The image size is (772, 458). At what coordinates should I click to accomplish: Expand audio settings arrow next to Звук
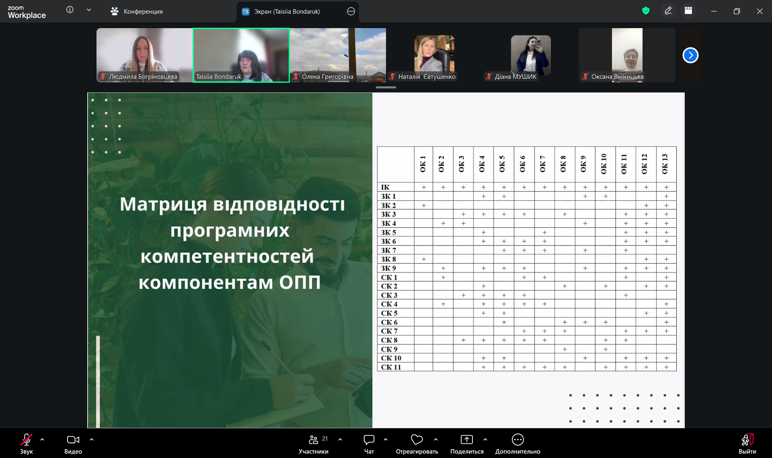point(42,440)
